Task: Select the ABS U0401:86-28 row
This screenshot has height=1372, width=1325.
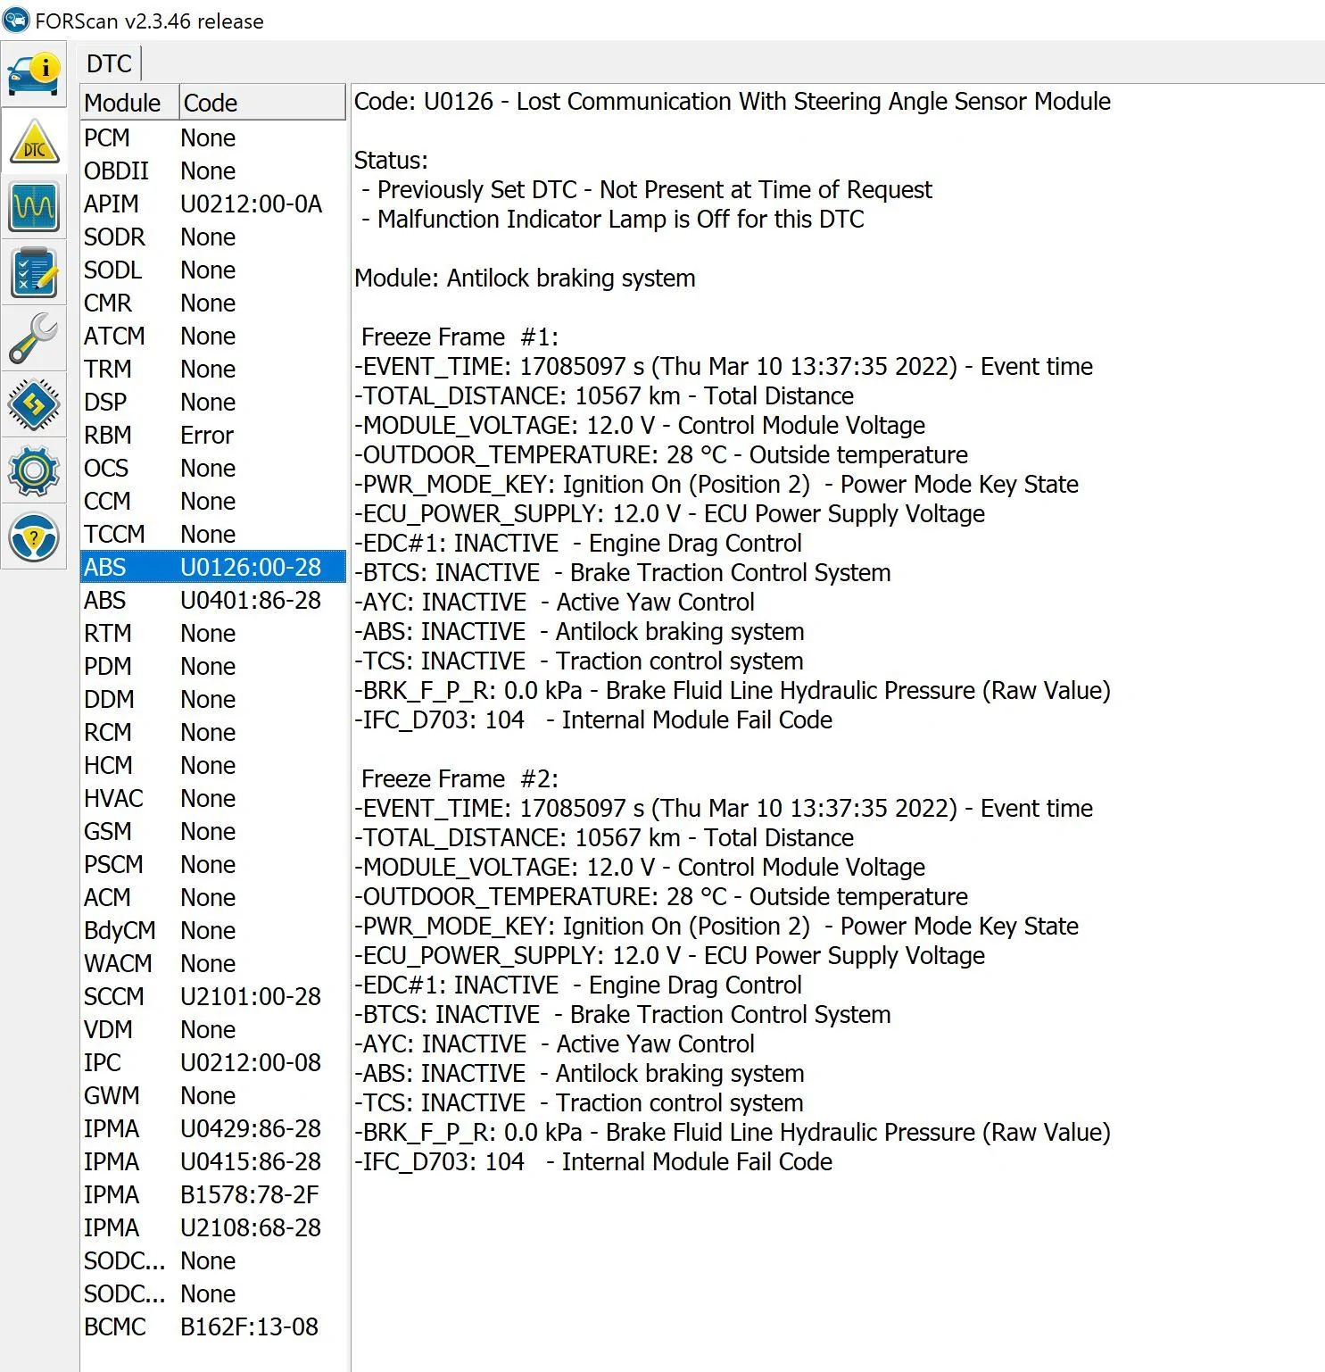Action: coord(212,601)
